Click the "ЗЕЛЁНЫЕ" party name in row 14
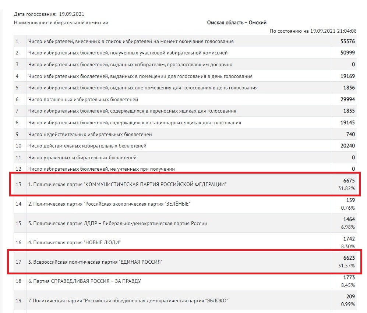 point(109,204)
